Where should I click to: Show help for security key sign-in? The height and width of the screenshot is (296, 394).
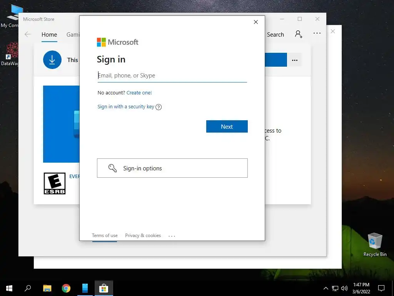coord(159,107)
